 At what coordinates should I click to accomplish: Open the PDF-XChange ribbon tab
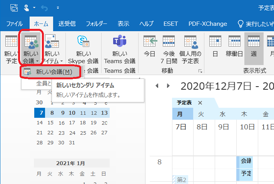pyautogui.click(x=208, y=24)
